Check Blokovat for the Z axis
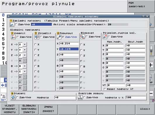155x115 pixels. coord(81,55)
